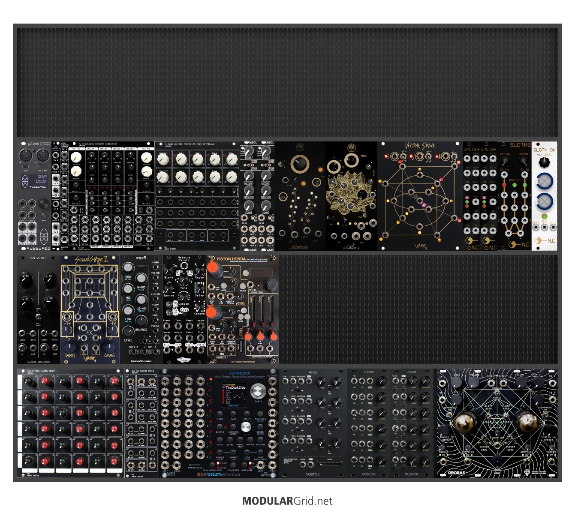Viewport: 575px width, 510px height.
Task: Select the 6x6 Stereo Matrix Mixer module
Action: point(71,423)
